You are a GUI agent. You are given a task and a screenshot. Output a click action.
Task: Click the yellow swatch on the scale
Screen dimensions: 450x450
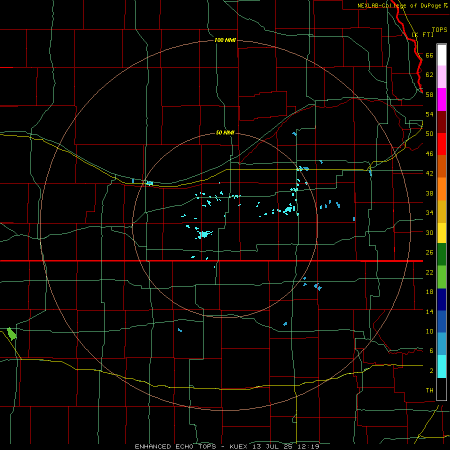click(x=441, y=233)
